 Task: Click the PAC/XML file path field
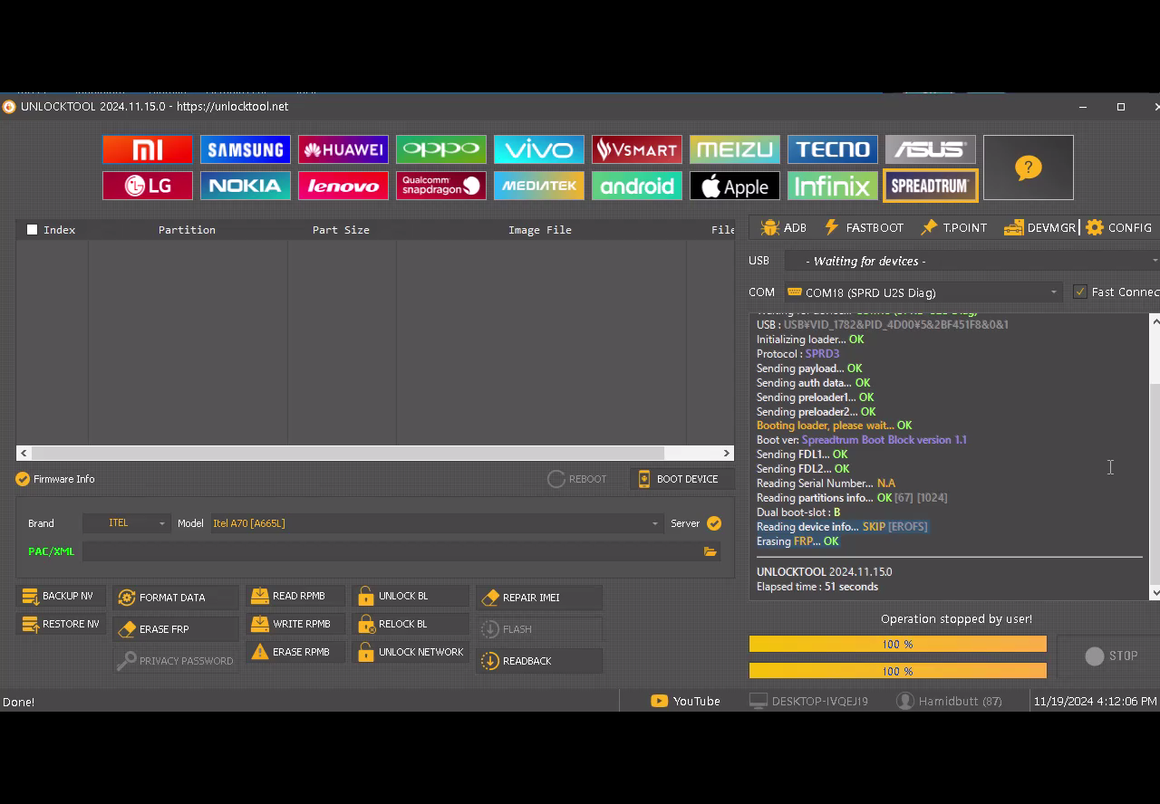[392, 551]
